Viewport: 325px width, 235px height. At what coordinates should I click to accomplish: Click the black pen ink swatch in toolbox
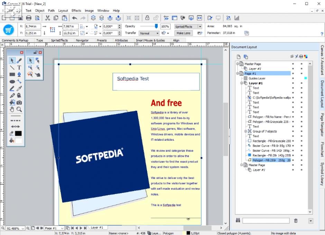tap(18, 134)
